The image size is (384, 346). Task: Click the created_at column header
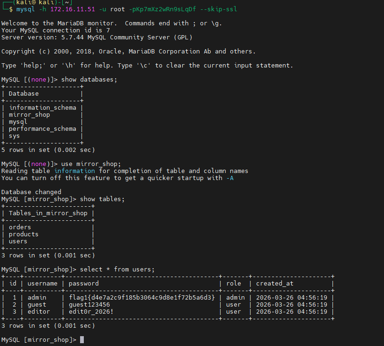point(275,283)
